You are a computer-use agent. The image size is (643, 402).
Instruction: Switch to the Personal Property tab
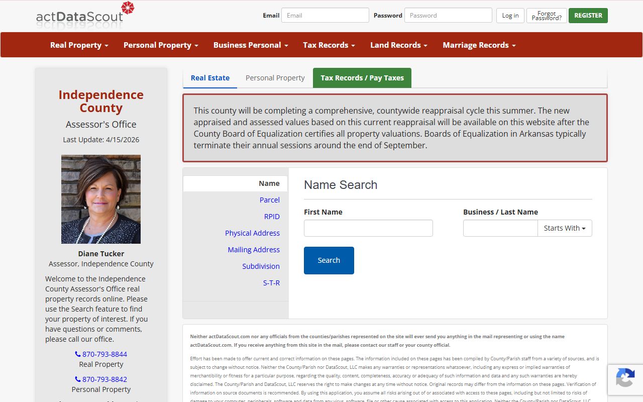coord(275,78)
